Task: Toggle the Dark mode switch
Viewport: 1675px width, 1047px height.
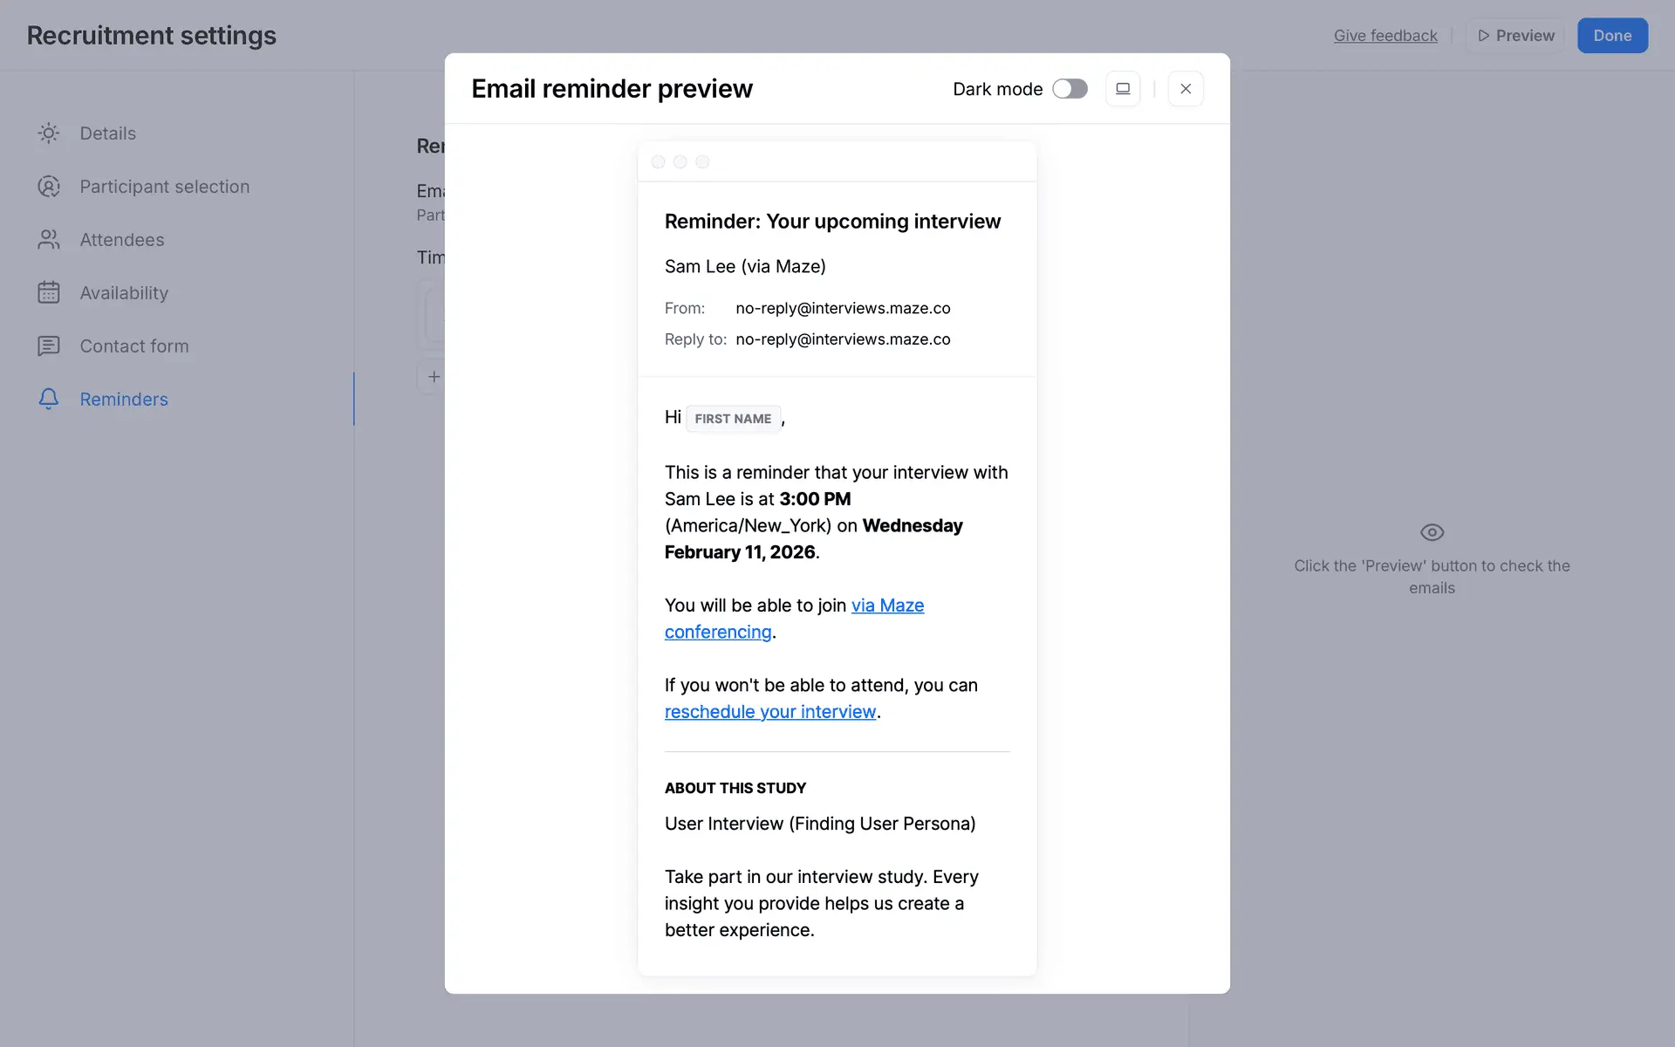Action: [1070, 89]
